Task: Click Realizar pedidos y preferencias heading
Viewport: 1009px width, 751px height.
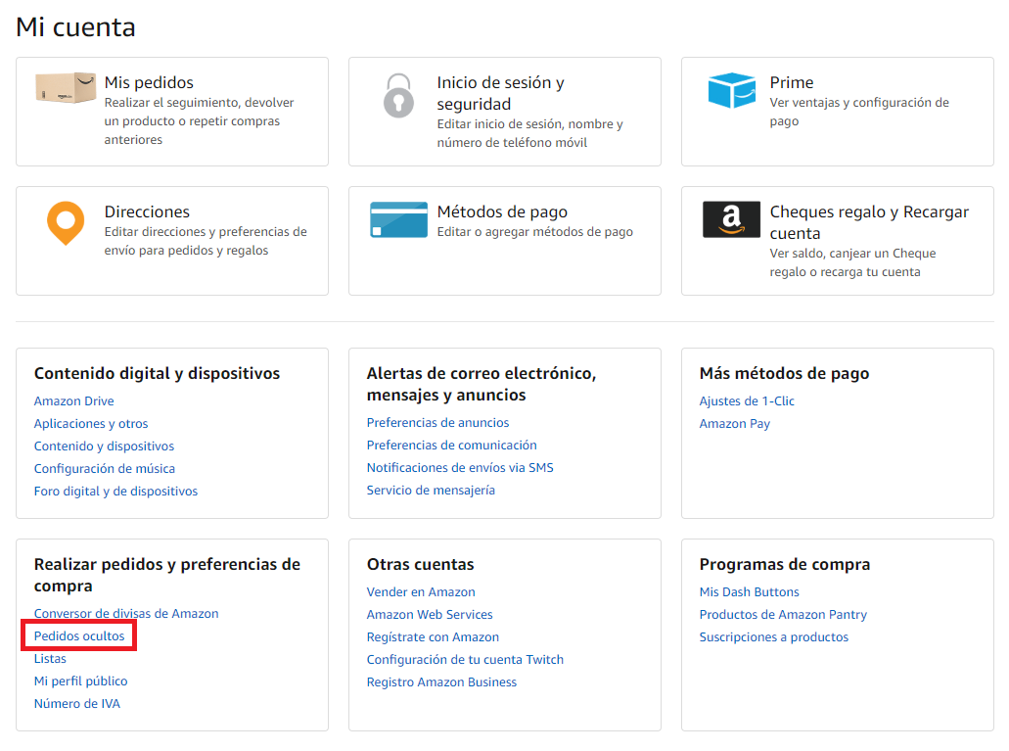Action: click(167, 575)
